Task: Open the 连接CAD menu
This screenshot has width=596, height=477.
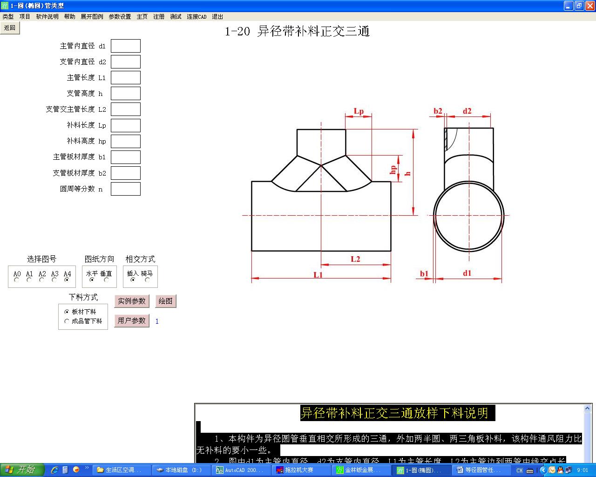Action: coord(196,16)
